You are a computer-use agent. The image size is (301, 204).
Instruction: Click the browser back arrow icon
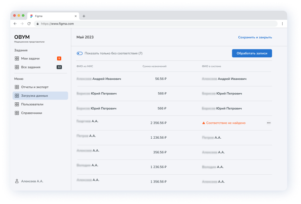pos(15,24)
